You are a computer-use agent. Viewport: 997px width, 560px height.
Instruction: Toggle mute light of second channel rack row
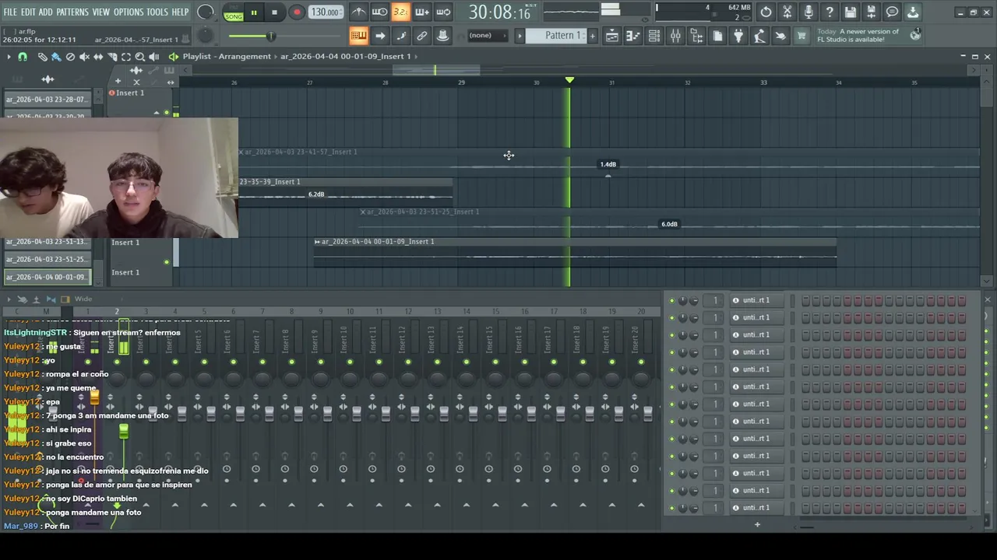[x=672, y=317]
